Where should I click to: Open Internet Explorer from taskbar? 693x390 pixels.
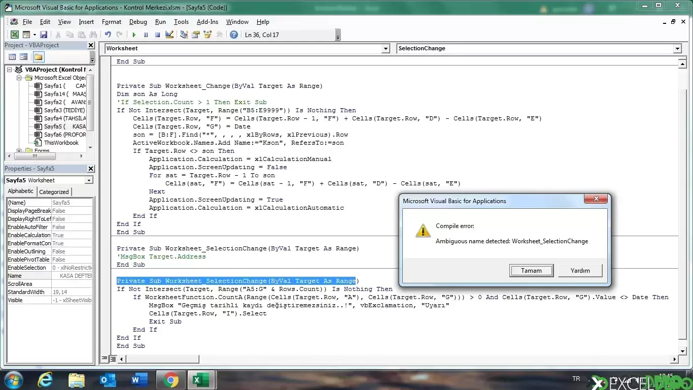[x=45, y=380]
